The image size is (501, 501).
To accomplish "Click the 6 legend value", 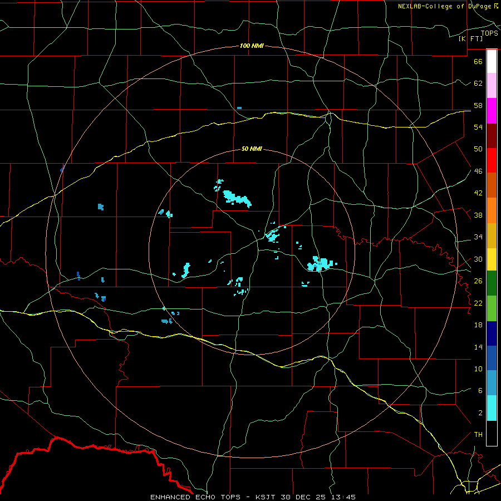I will tap(480, 390).
